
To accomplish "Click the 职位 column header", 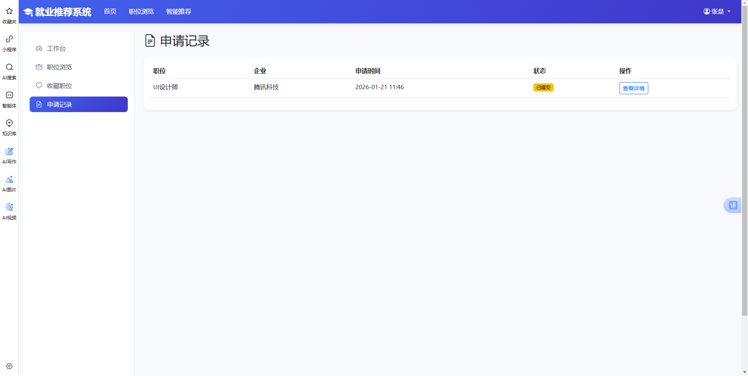I will 159,71.
